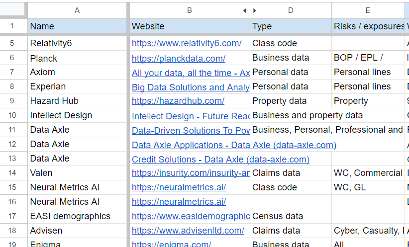Open the planckdata.com link
The image size is (409, 247).
pos(179,59)
